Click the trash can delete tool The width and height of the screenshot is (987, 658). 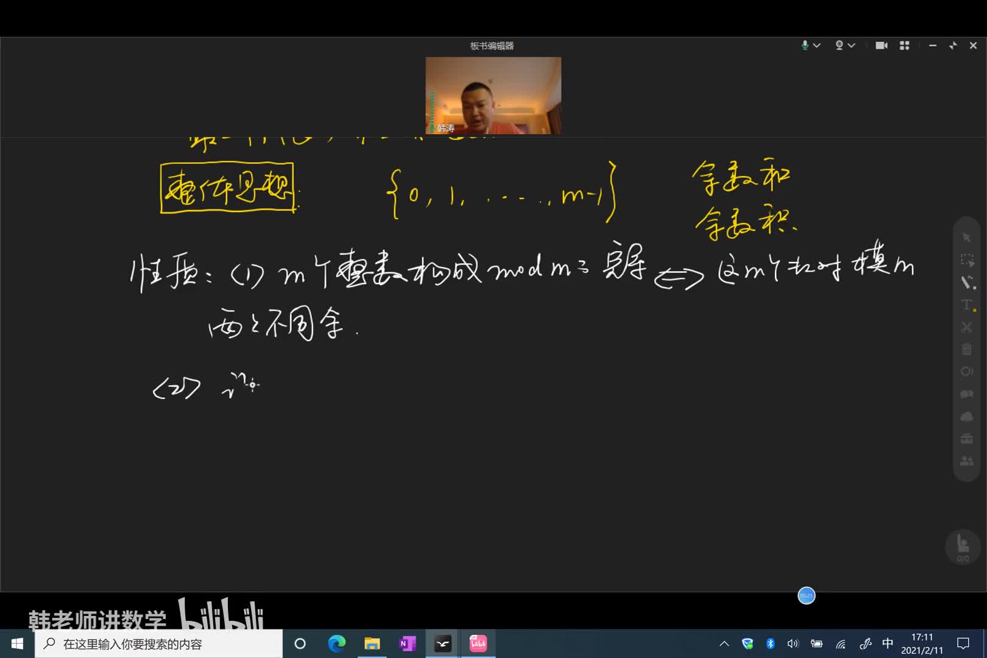(x=966, y=349)
